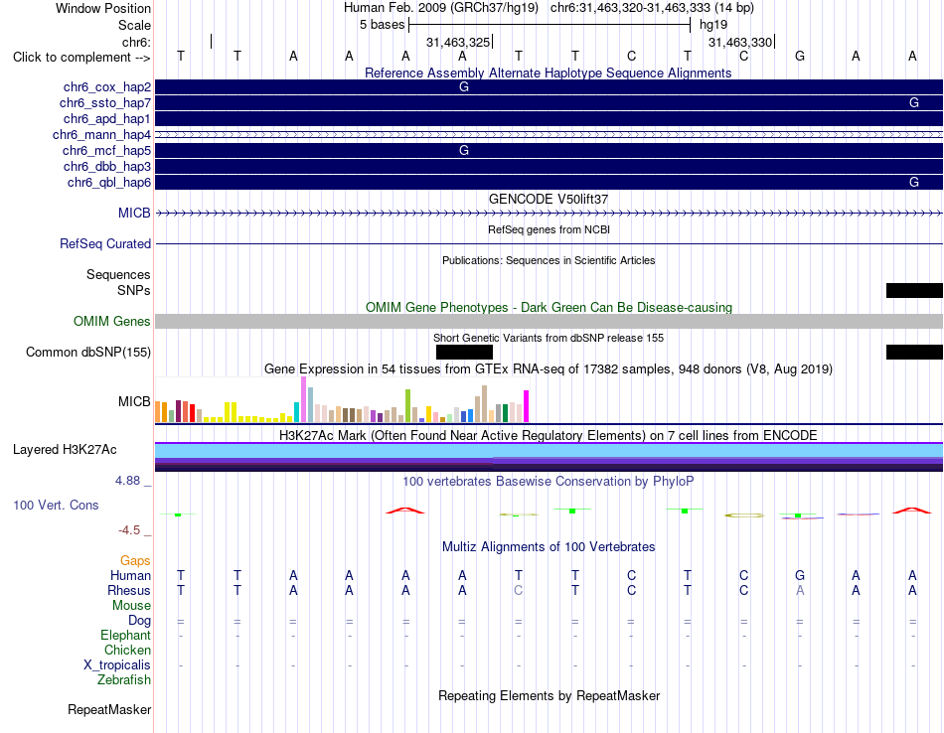Open H3K27Ac Mark track title
The height and width of the screenshot is (733, 944).
coord(549,435)
